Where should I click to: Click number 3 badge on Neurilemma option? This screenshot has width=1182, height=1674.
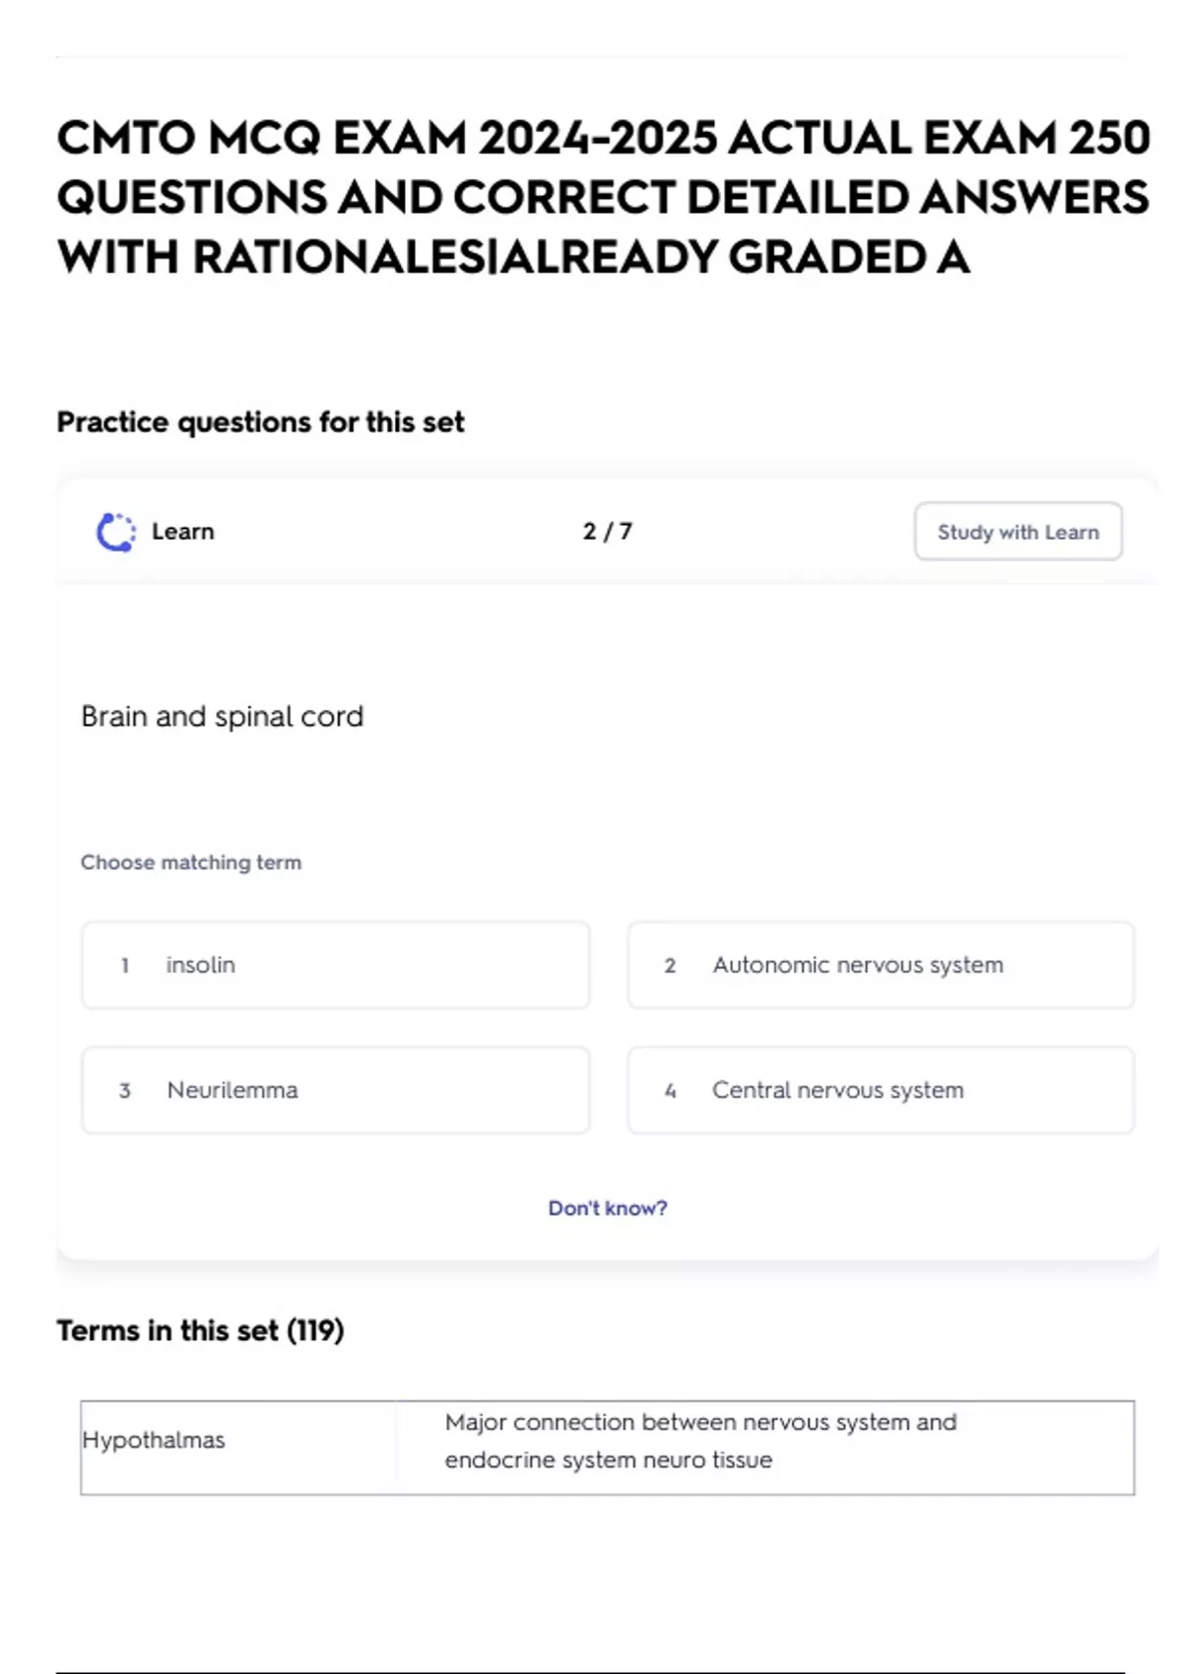(x=125, y=1091)
